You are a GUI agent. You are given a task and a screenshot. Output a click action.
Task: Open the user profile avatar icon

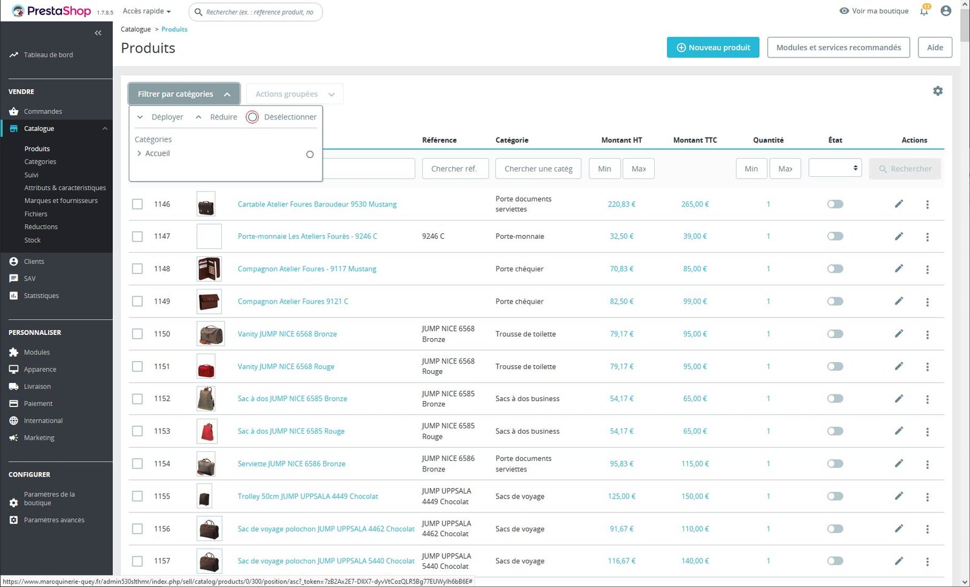pos(945,11)
